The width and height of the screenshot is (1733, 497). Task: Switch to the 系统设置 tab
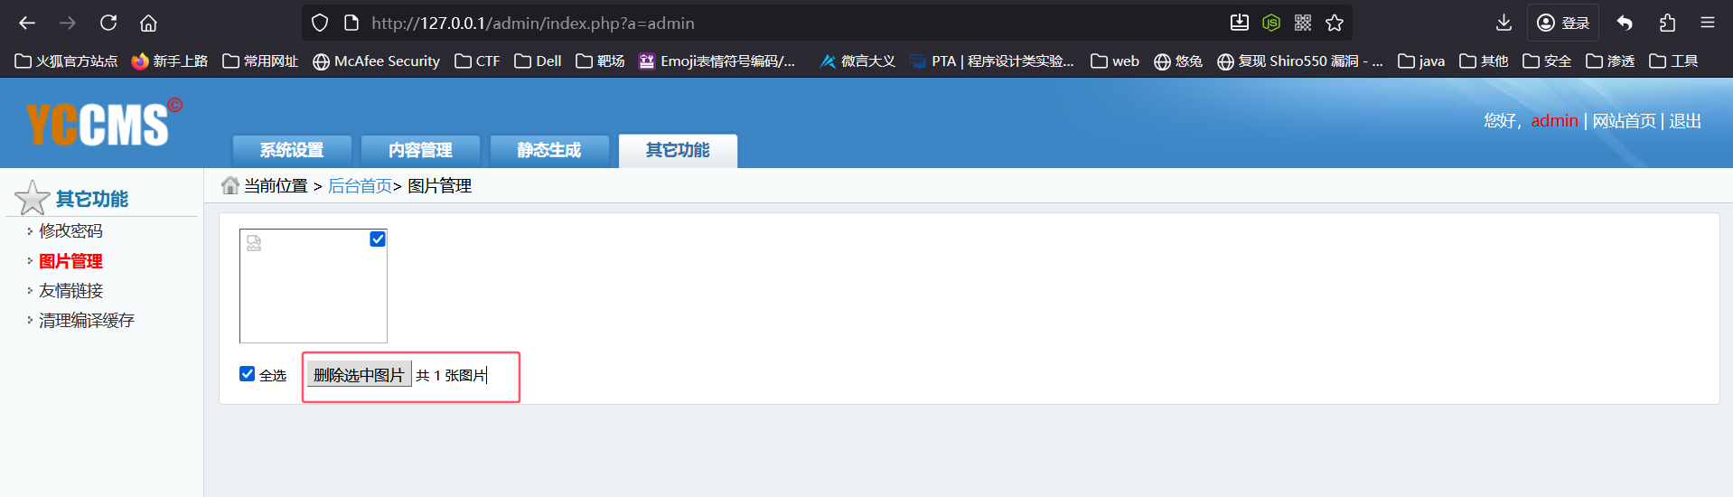[292, 150]
